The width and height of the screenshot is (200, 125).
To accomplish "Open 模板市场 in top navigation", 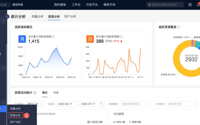I will pyautogui.click(x=109, y=5).
